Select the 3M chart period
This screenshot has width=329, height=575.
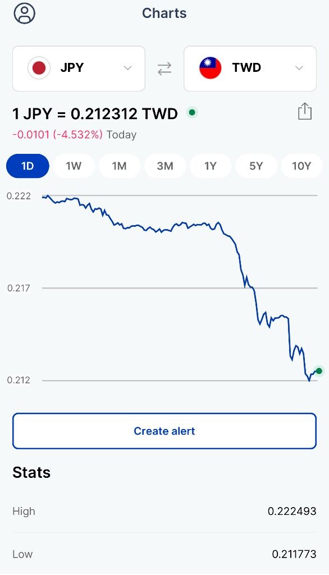coord(165,166)
